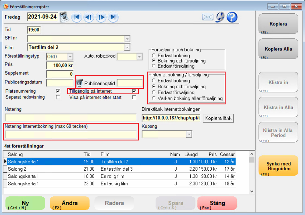Open the calendar date picker icon
The width and height of the screenshot is (305, 215).
(x=63, y=17)
